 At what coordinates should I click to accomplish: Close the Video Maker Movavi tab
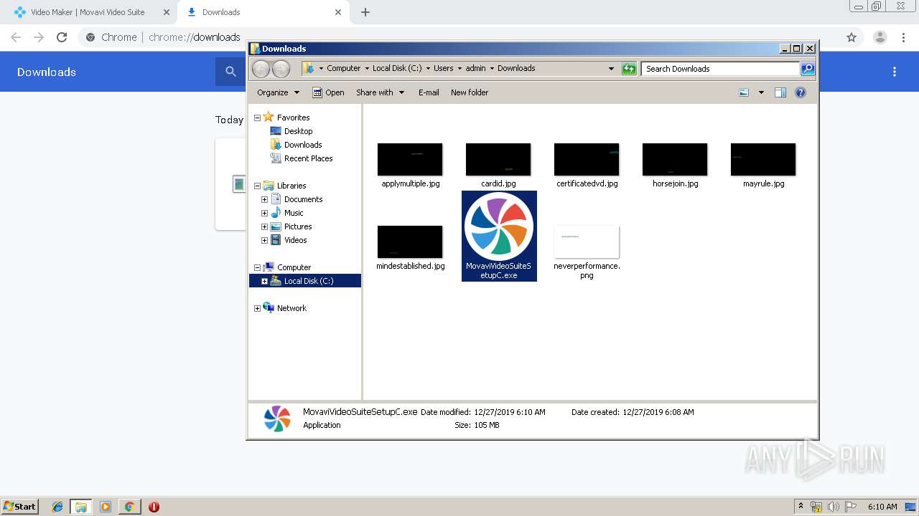click(166, 12)
